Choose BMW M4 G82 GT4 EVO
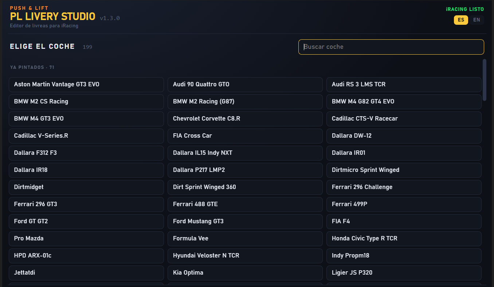 point(404,102)
